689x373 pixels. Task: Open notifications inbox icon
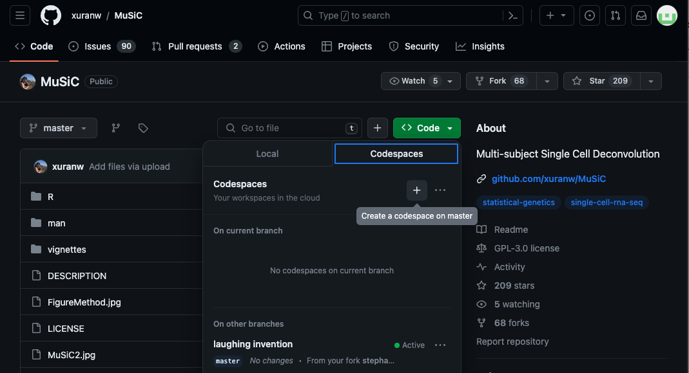coord(641,15)
